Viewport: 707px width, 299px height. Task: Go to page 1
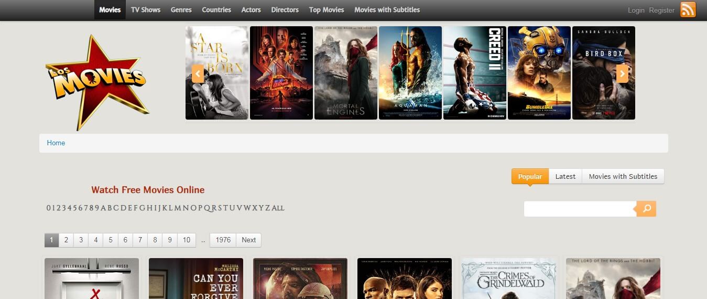click(x=51, y=240)
